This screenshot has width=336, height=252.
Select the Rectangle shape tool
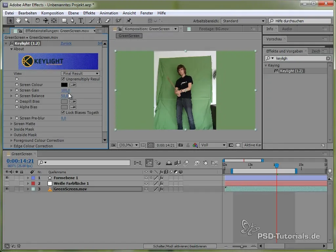click(64, 21)
